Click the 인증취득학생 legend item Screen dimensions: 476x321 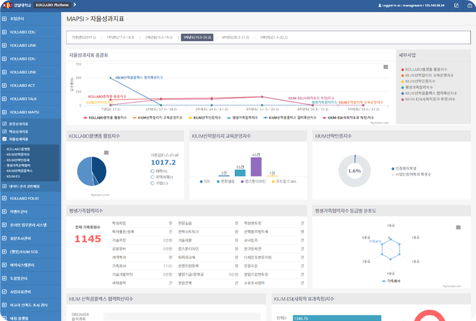point(404,169)
